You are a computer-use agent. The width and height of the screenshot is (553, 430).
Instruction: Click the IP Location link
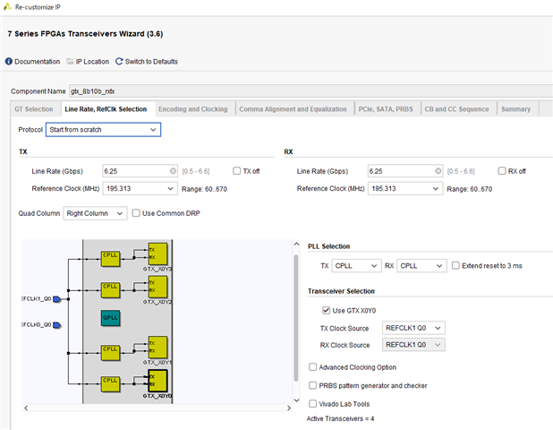tap(92, 62)
